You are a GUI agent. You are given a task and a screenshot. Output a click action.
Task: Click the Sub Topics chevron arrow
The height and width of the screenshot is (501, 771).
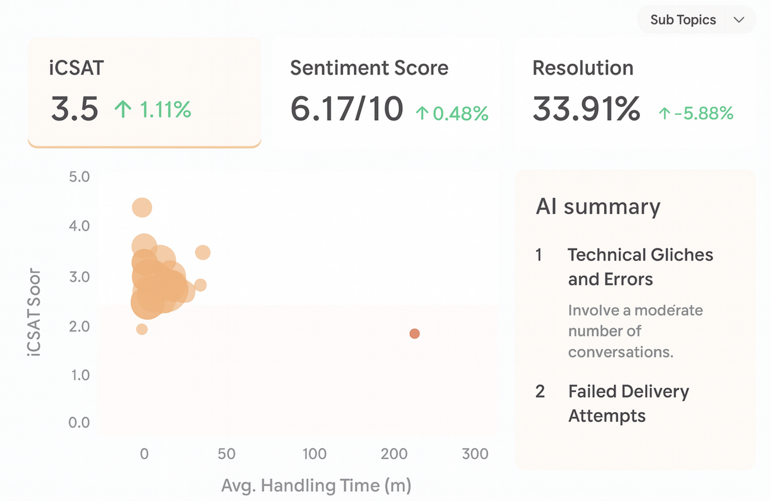[x=739, y=20]
